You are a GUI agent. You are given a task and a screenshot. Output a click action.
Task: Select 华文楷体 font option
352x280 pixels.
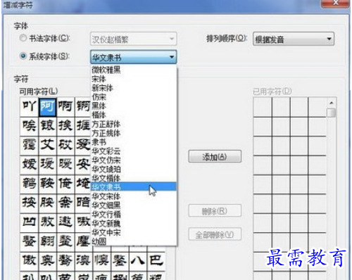[134, 178]
